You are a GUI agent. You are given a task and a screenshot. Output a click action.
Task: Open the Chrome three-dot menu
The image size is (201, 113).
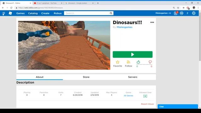pos(198,8)
